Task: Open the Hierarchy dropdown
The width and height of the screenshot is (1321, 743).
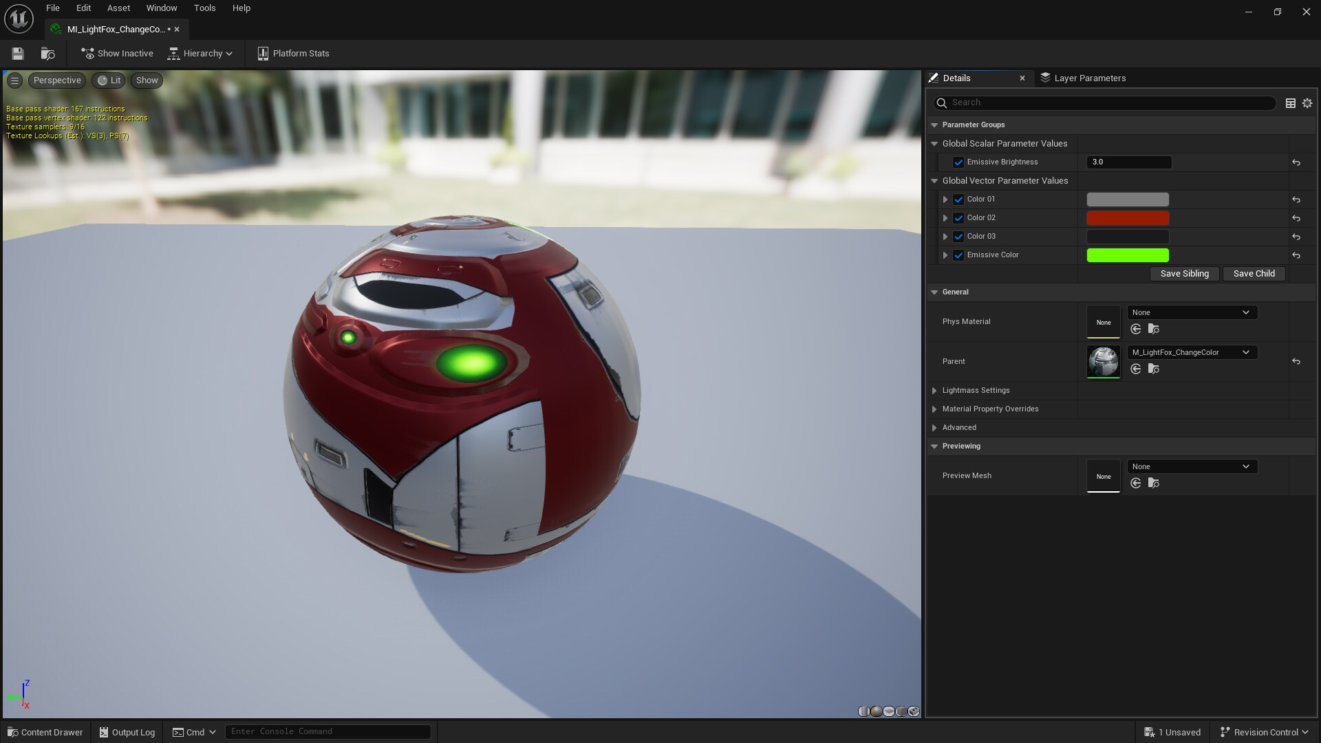Action: click(200, 53)
